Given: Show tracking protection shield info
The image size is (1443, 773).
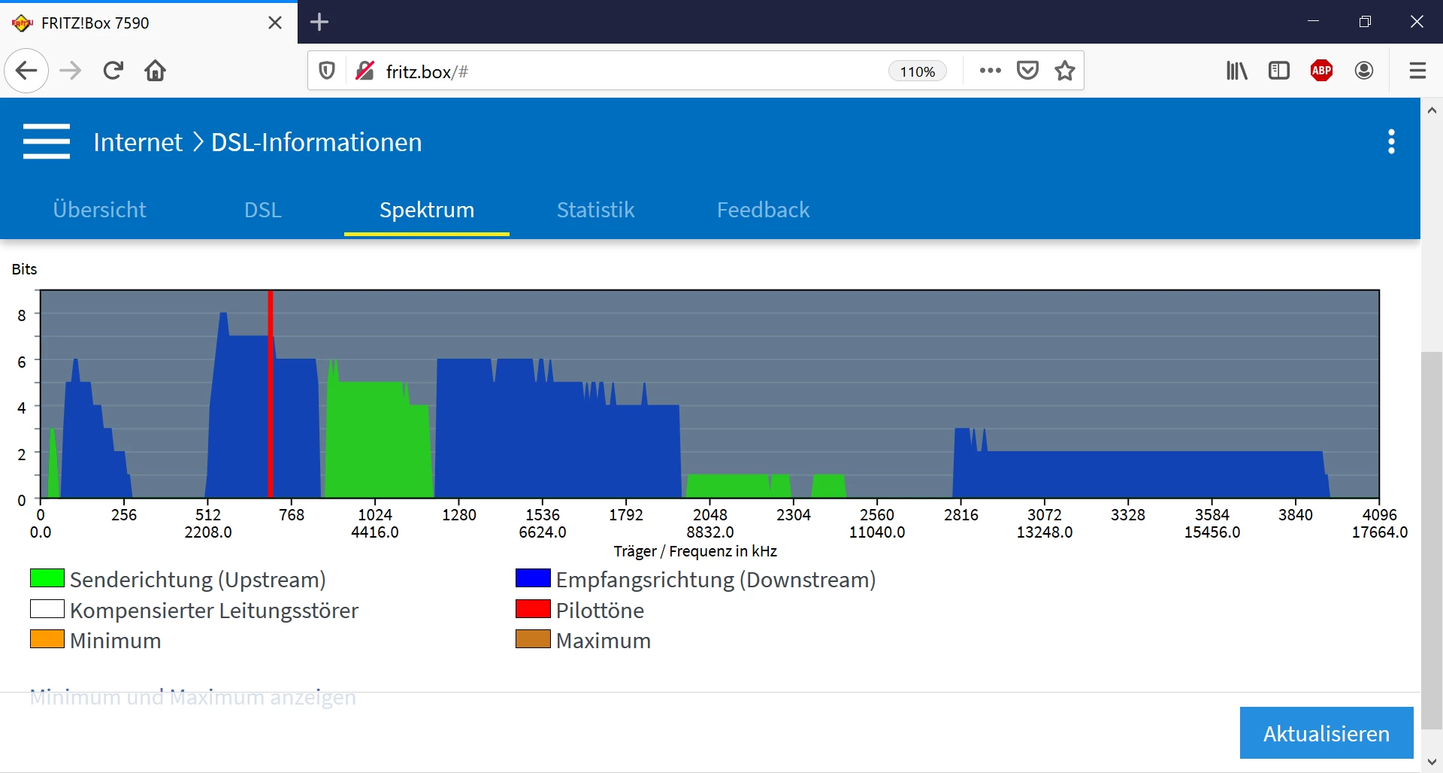Looking at the screenshot, I should coord(327,71).
